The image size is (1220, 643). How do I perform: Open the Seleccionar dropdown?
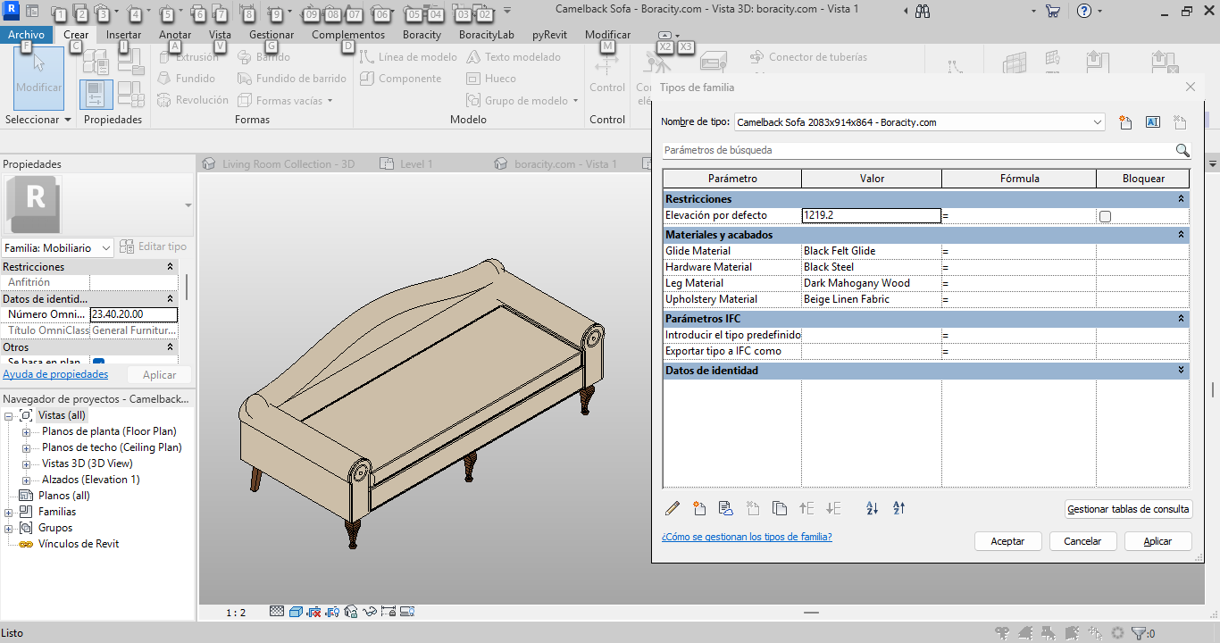point(38,119)
